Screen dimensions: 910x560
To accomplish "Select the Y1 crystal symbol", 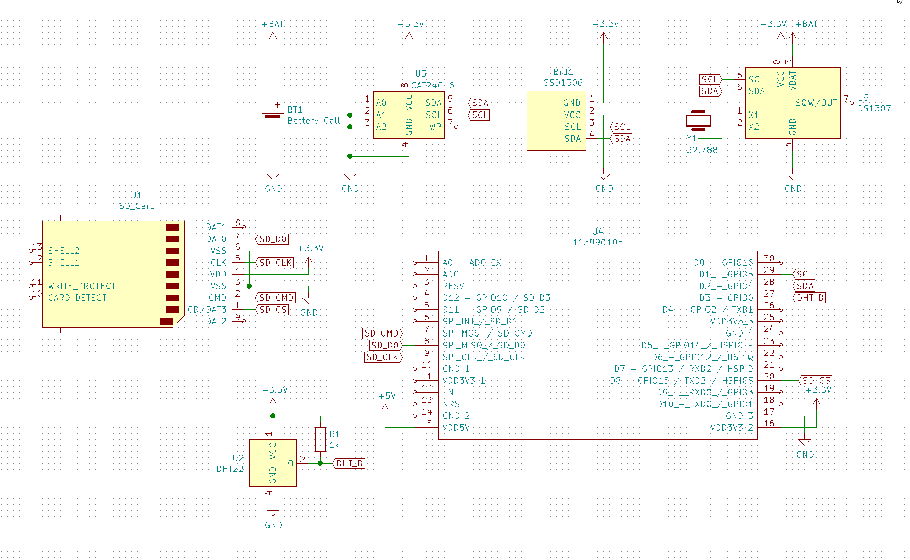I will tap(698, 121).
